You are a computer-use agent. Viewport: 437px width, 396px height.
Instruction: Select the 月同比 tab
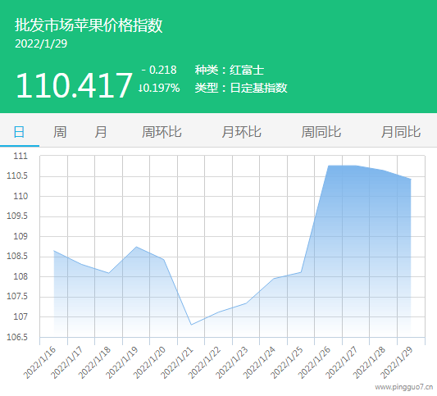[x=401, y=132]
